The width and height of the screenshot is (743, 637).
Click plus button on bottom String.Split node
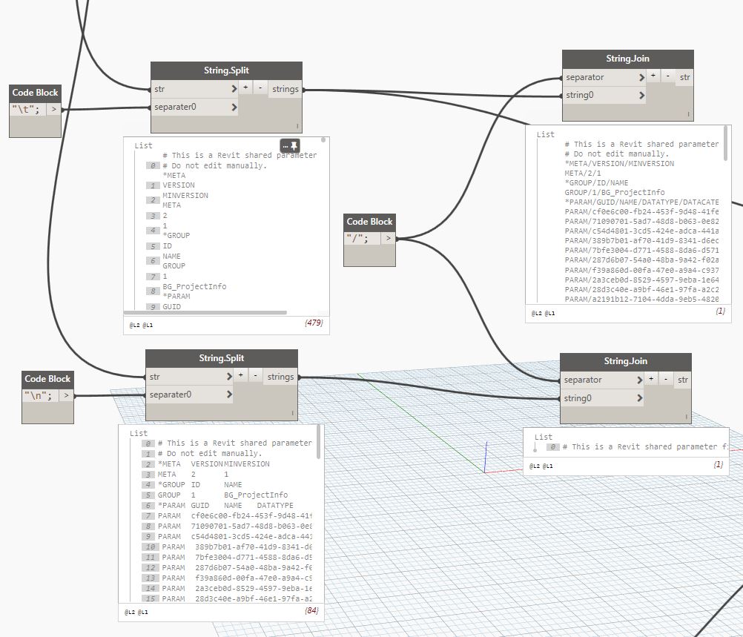click(x=240, y=376)
